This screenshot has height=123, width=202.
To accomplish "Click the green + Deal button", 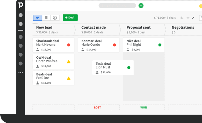I will (x=70, y=18).
